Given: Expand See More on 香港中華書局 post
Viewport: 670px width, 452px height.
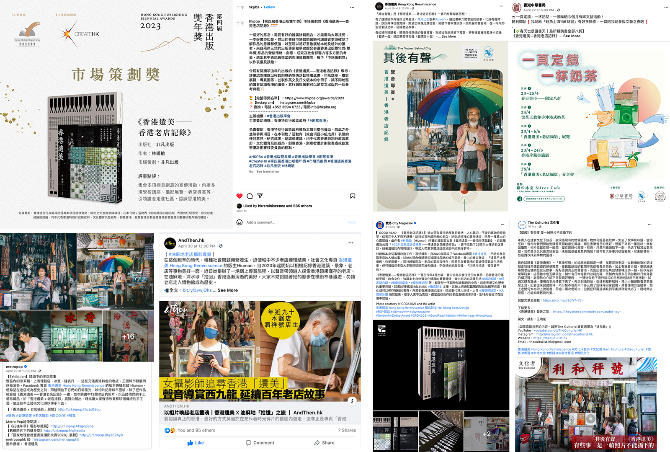Looking at the screenshot, I should (572, 36).
